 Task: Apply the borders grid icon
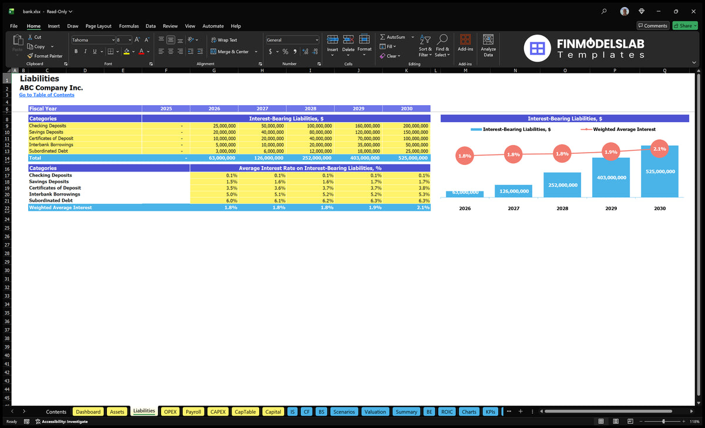pos(110,52)
